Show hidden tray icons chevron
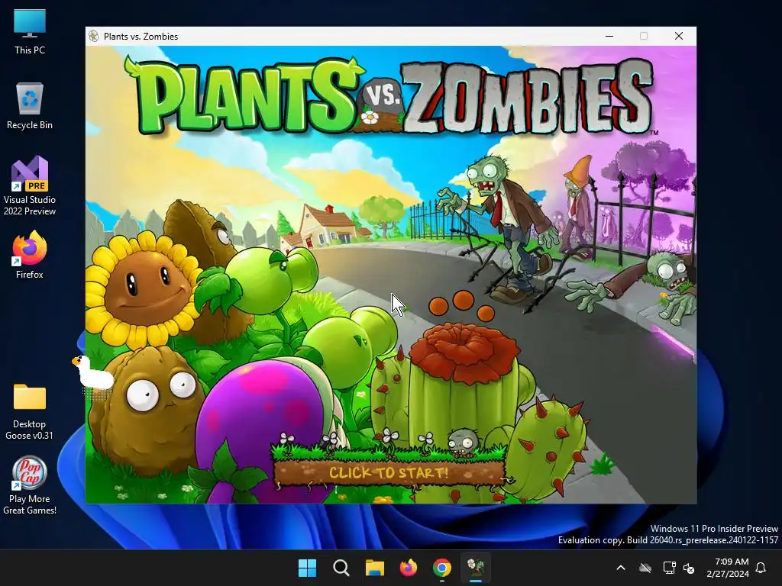782x586 pixels. 621,568
